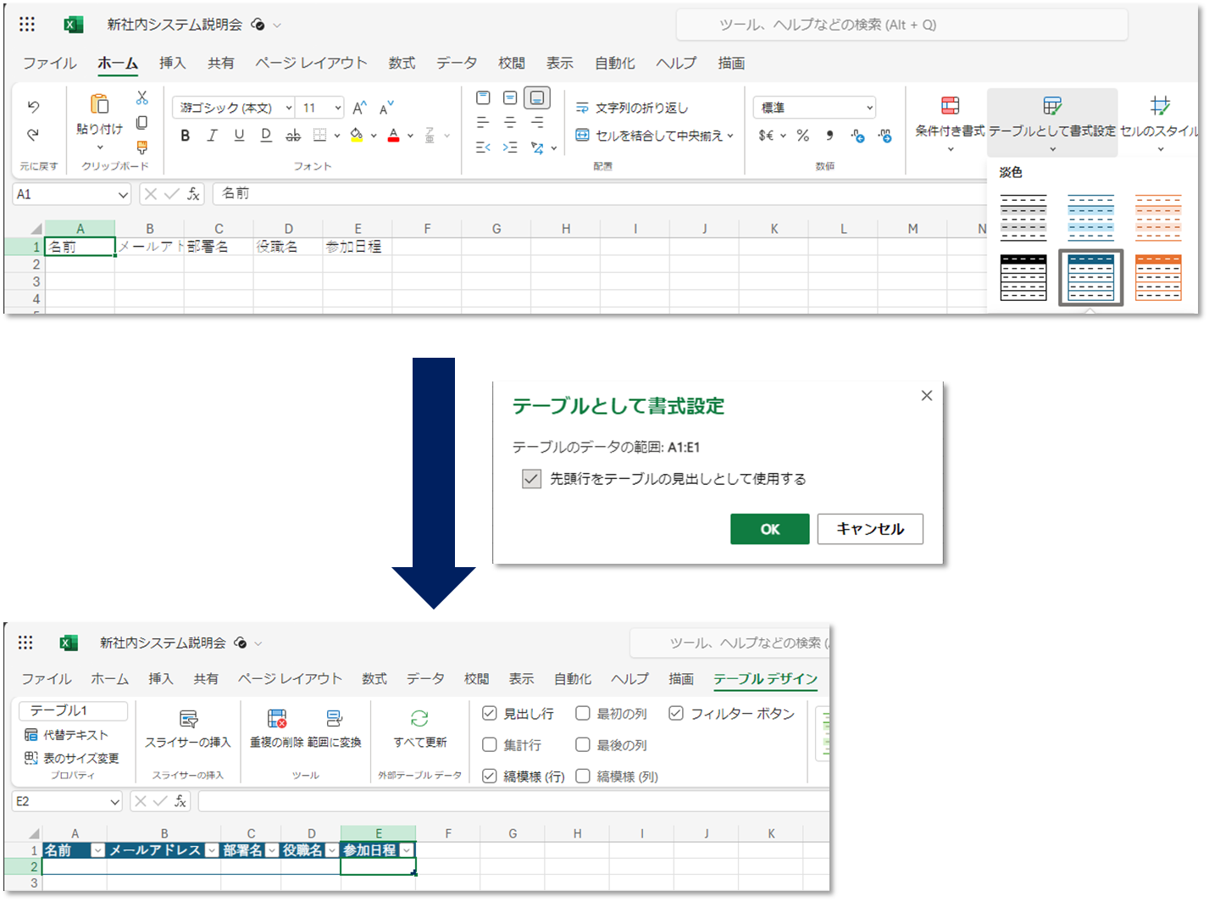Click the 貼り付け clipboard paste icon

pyautogui.click(x=100, y=103)
